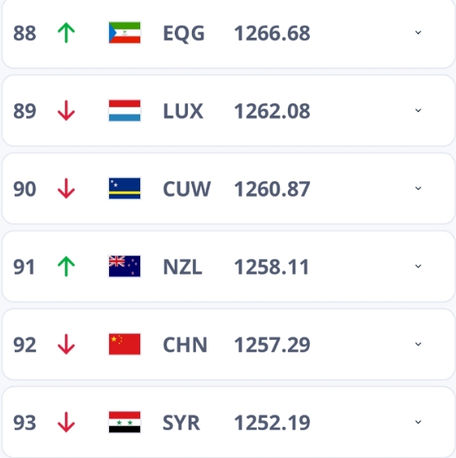The image size is (456, 458).
Task: Click the 1266.68 points value
Action: pyautogui.click(x=272, y=34)
